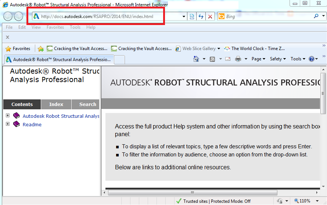Click the red Stop loading icon
Image resolution: width=327 pixels, height=205 pixels.
pos(210,17)
